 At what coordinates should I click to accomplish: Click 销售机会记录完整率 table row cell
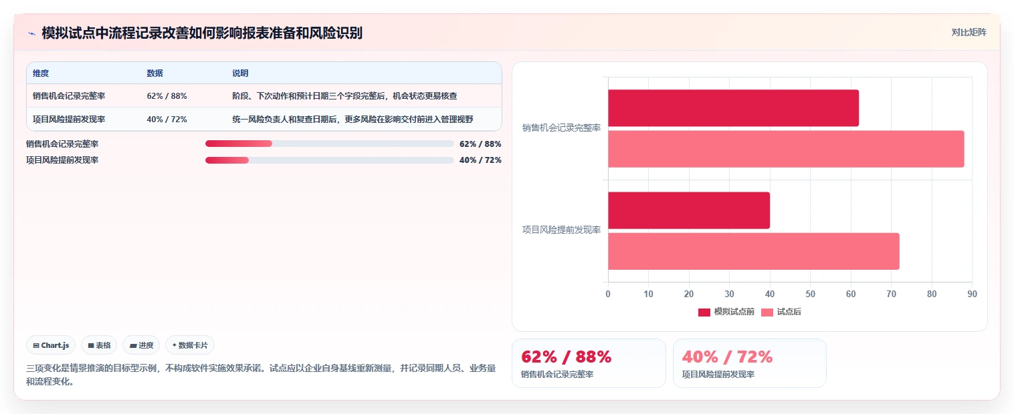pyautogui.click(x=69, y=96)
